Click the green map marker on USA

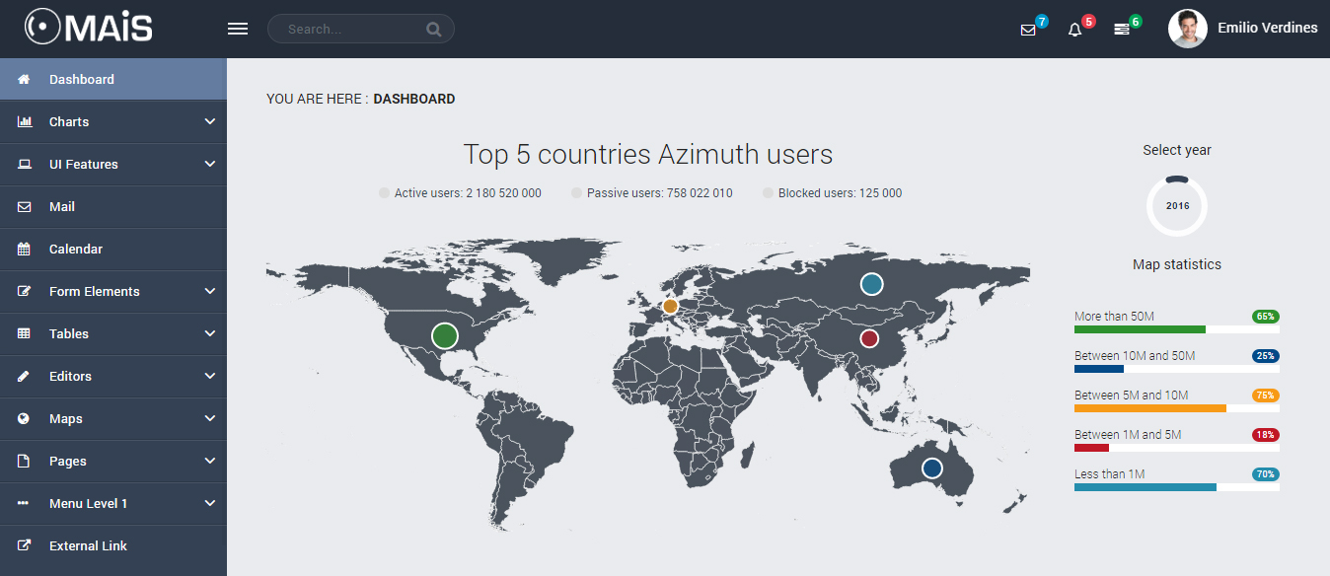(445, 335)
